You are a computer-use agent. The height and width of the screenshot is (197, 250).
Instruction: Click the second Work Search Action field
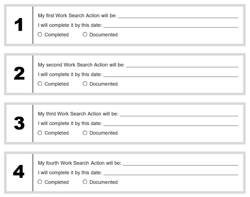182,65
